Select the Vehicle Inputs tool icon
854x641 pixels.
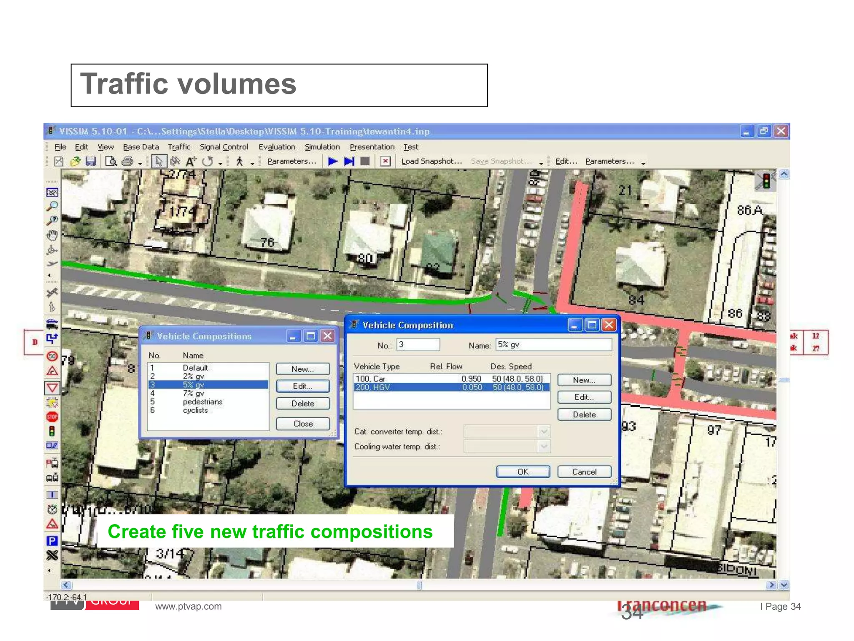[x=52, y=323]
